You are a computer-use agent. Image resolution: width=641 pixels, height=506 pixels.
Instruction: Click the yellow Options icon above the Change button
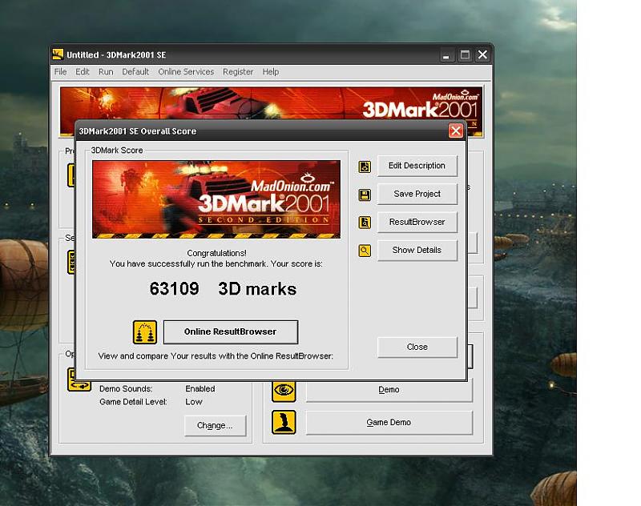tap(79, 379)
